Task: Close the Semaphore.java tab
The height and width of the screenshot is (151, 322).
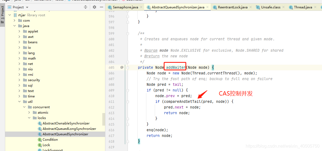Action: (x=141, y=7)
